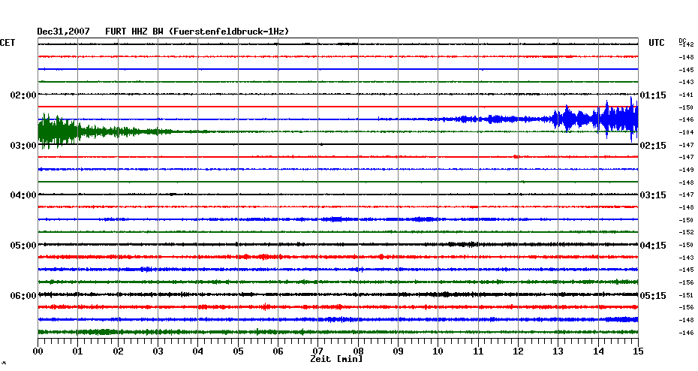
Task: Select the 05:00 CET time label
Action: pos(23,246)
